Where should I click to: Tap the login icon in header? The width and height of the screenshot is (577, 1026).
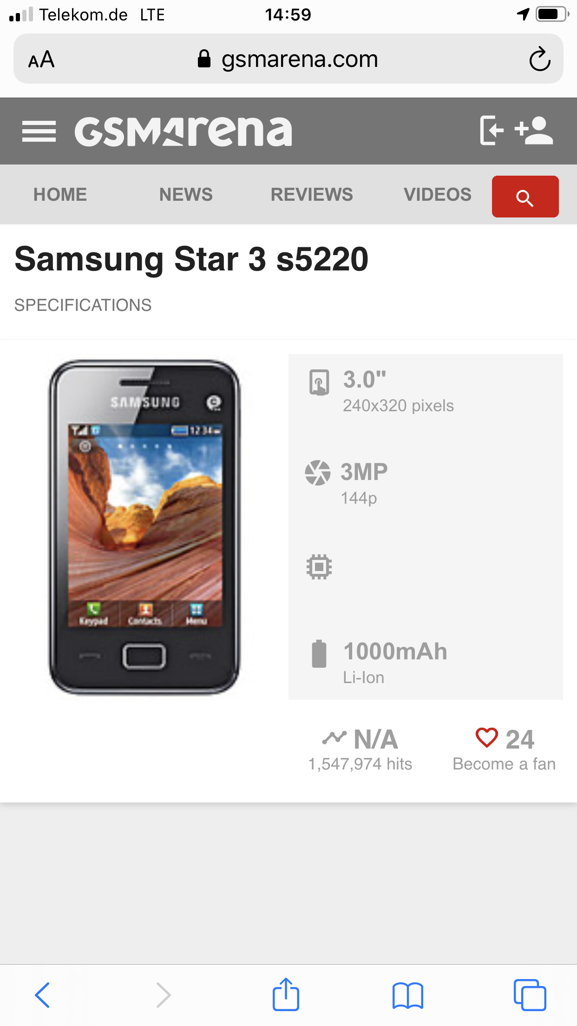click(492, 131)
